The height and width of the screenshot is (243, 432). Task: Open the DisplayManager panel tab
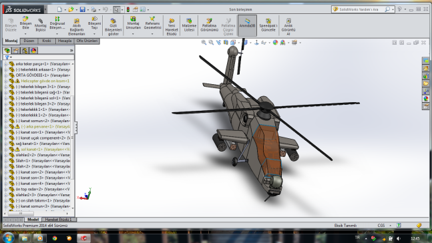coord(33,51)
